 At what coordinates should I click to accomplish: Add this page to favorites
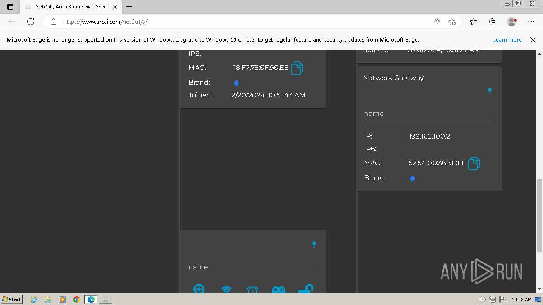[452, 22]
